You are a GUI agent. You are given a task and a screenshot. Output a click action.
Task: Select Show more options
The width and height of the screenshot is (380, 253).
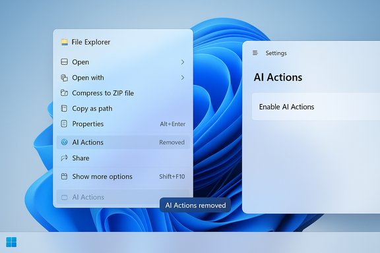[123, 177]
